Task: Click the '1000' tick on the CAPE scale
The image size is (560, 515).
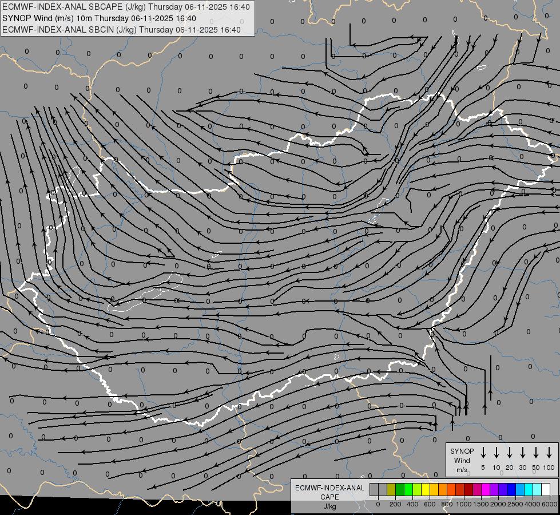Action: 463,504
